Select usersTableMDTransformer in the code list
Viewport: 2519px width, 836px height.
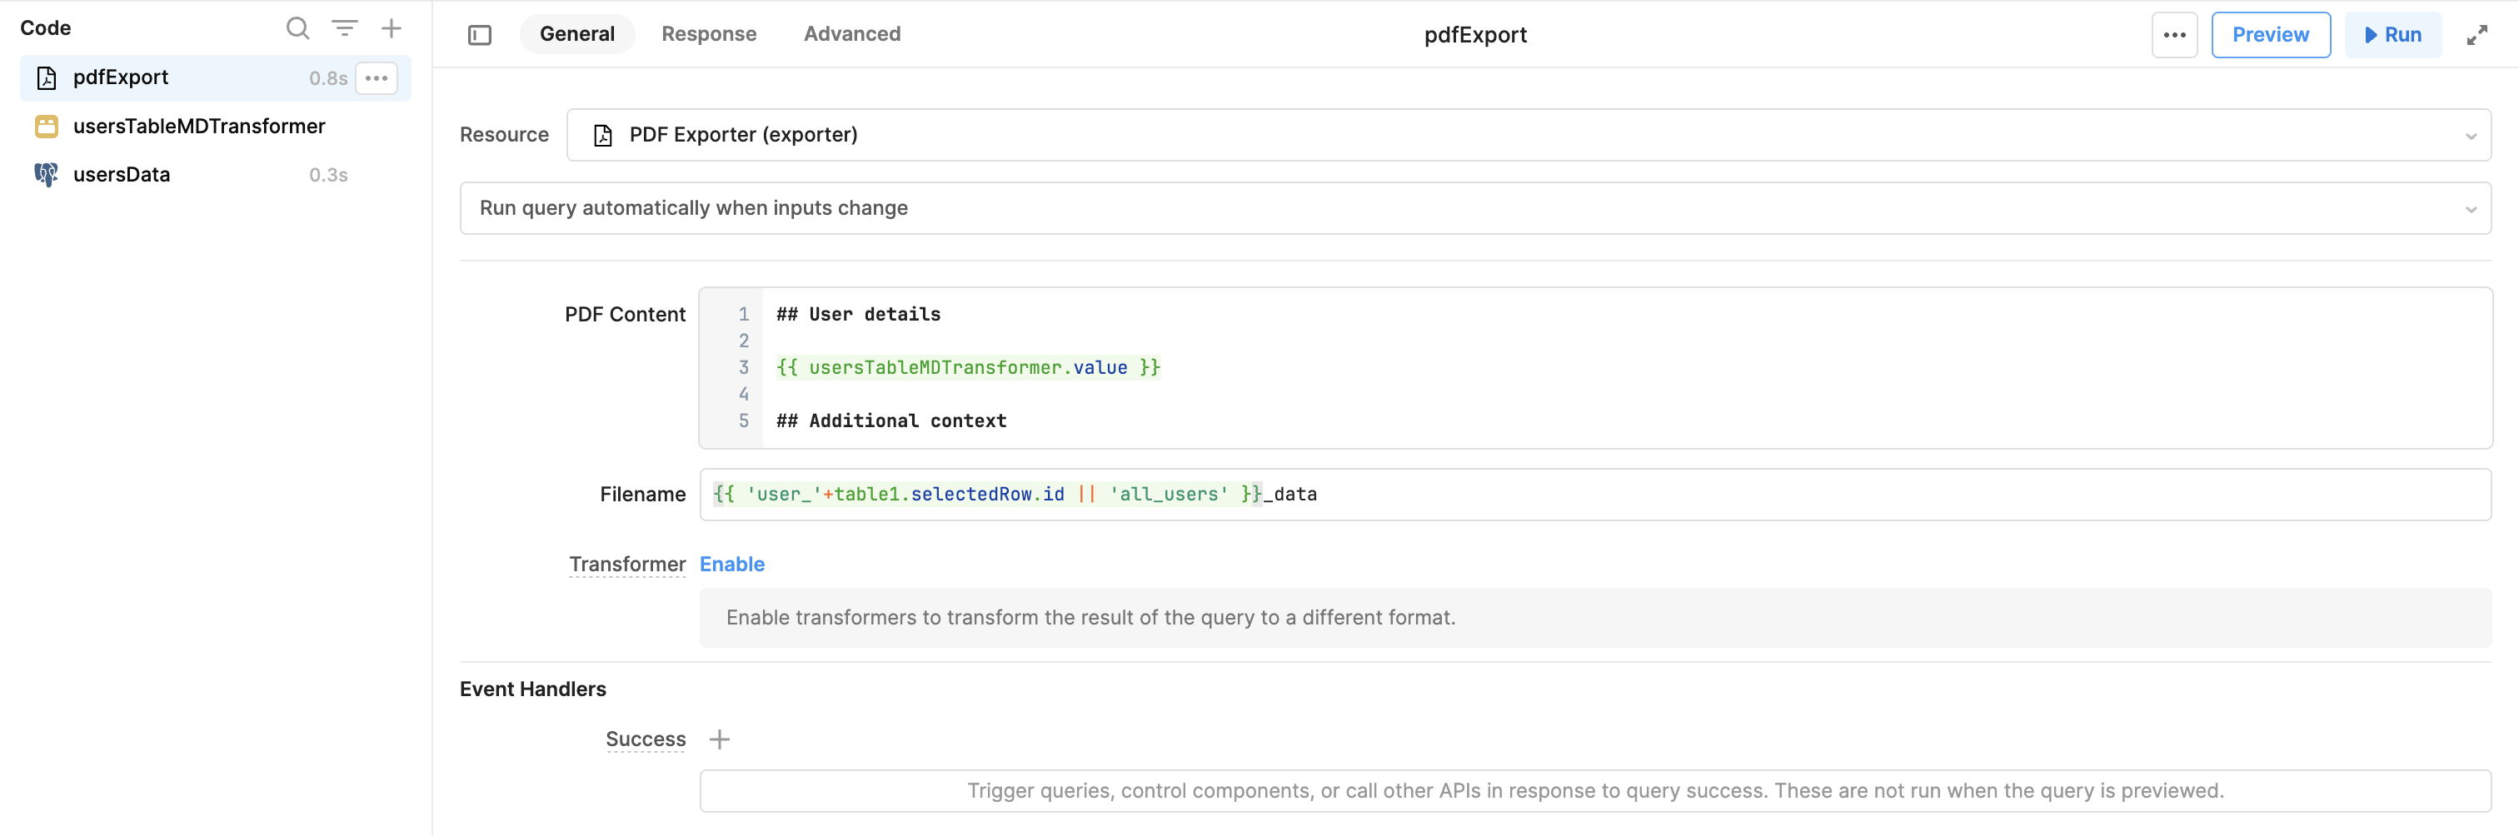(198, 126)
